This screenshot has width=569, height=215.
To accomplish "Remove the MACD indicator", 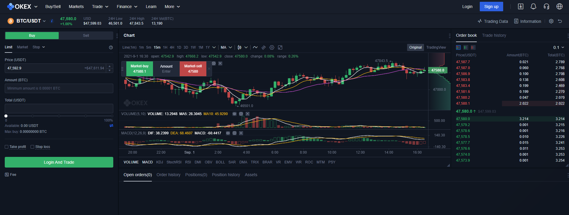I will [x=241, y=133].
